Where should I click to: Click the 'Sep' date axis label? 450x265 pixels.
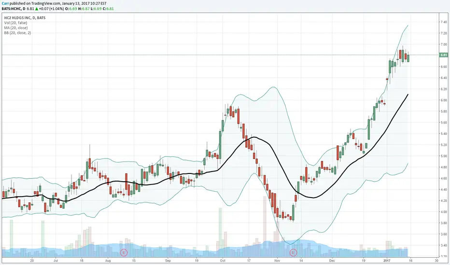pos(168,261)
